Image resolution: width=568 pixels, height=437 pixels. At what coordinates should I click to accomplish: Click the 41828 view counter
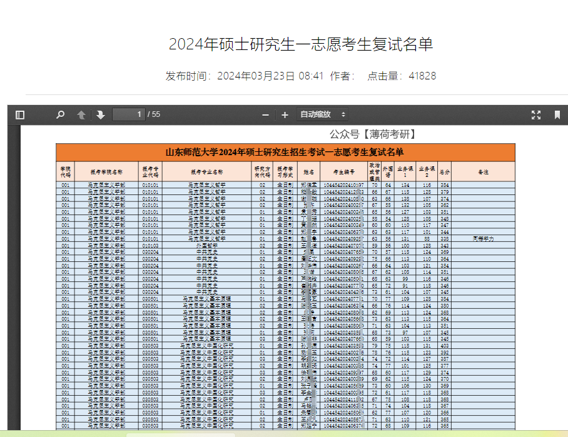tap(421, 76)
